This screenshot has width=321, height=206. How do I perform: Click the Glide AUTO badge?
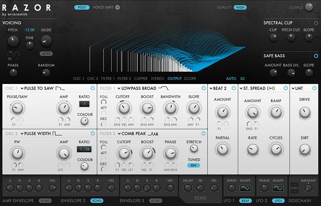pyautogui.click(x=46, y=54)
